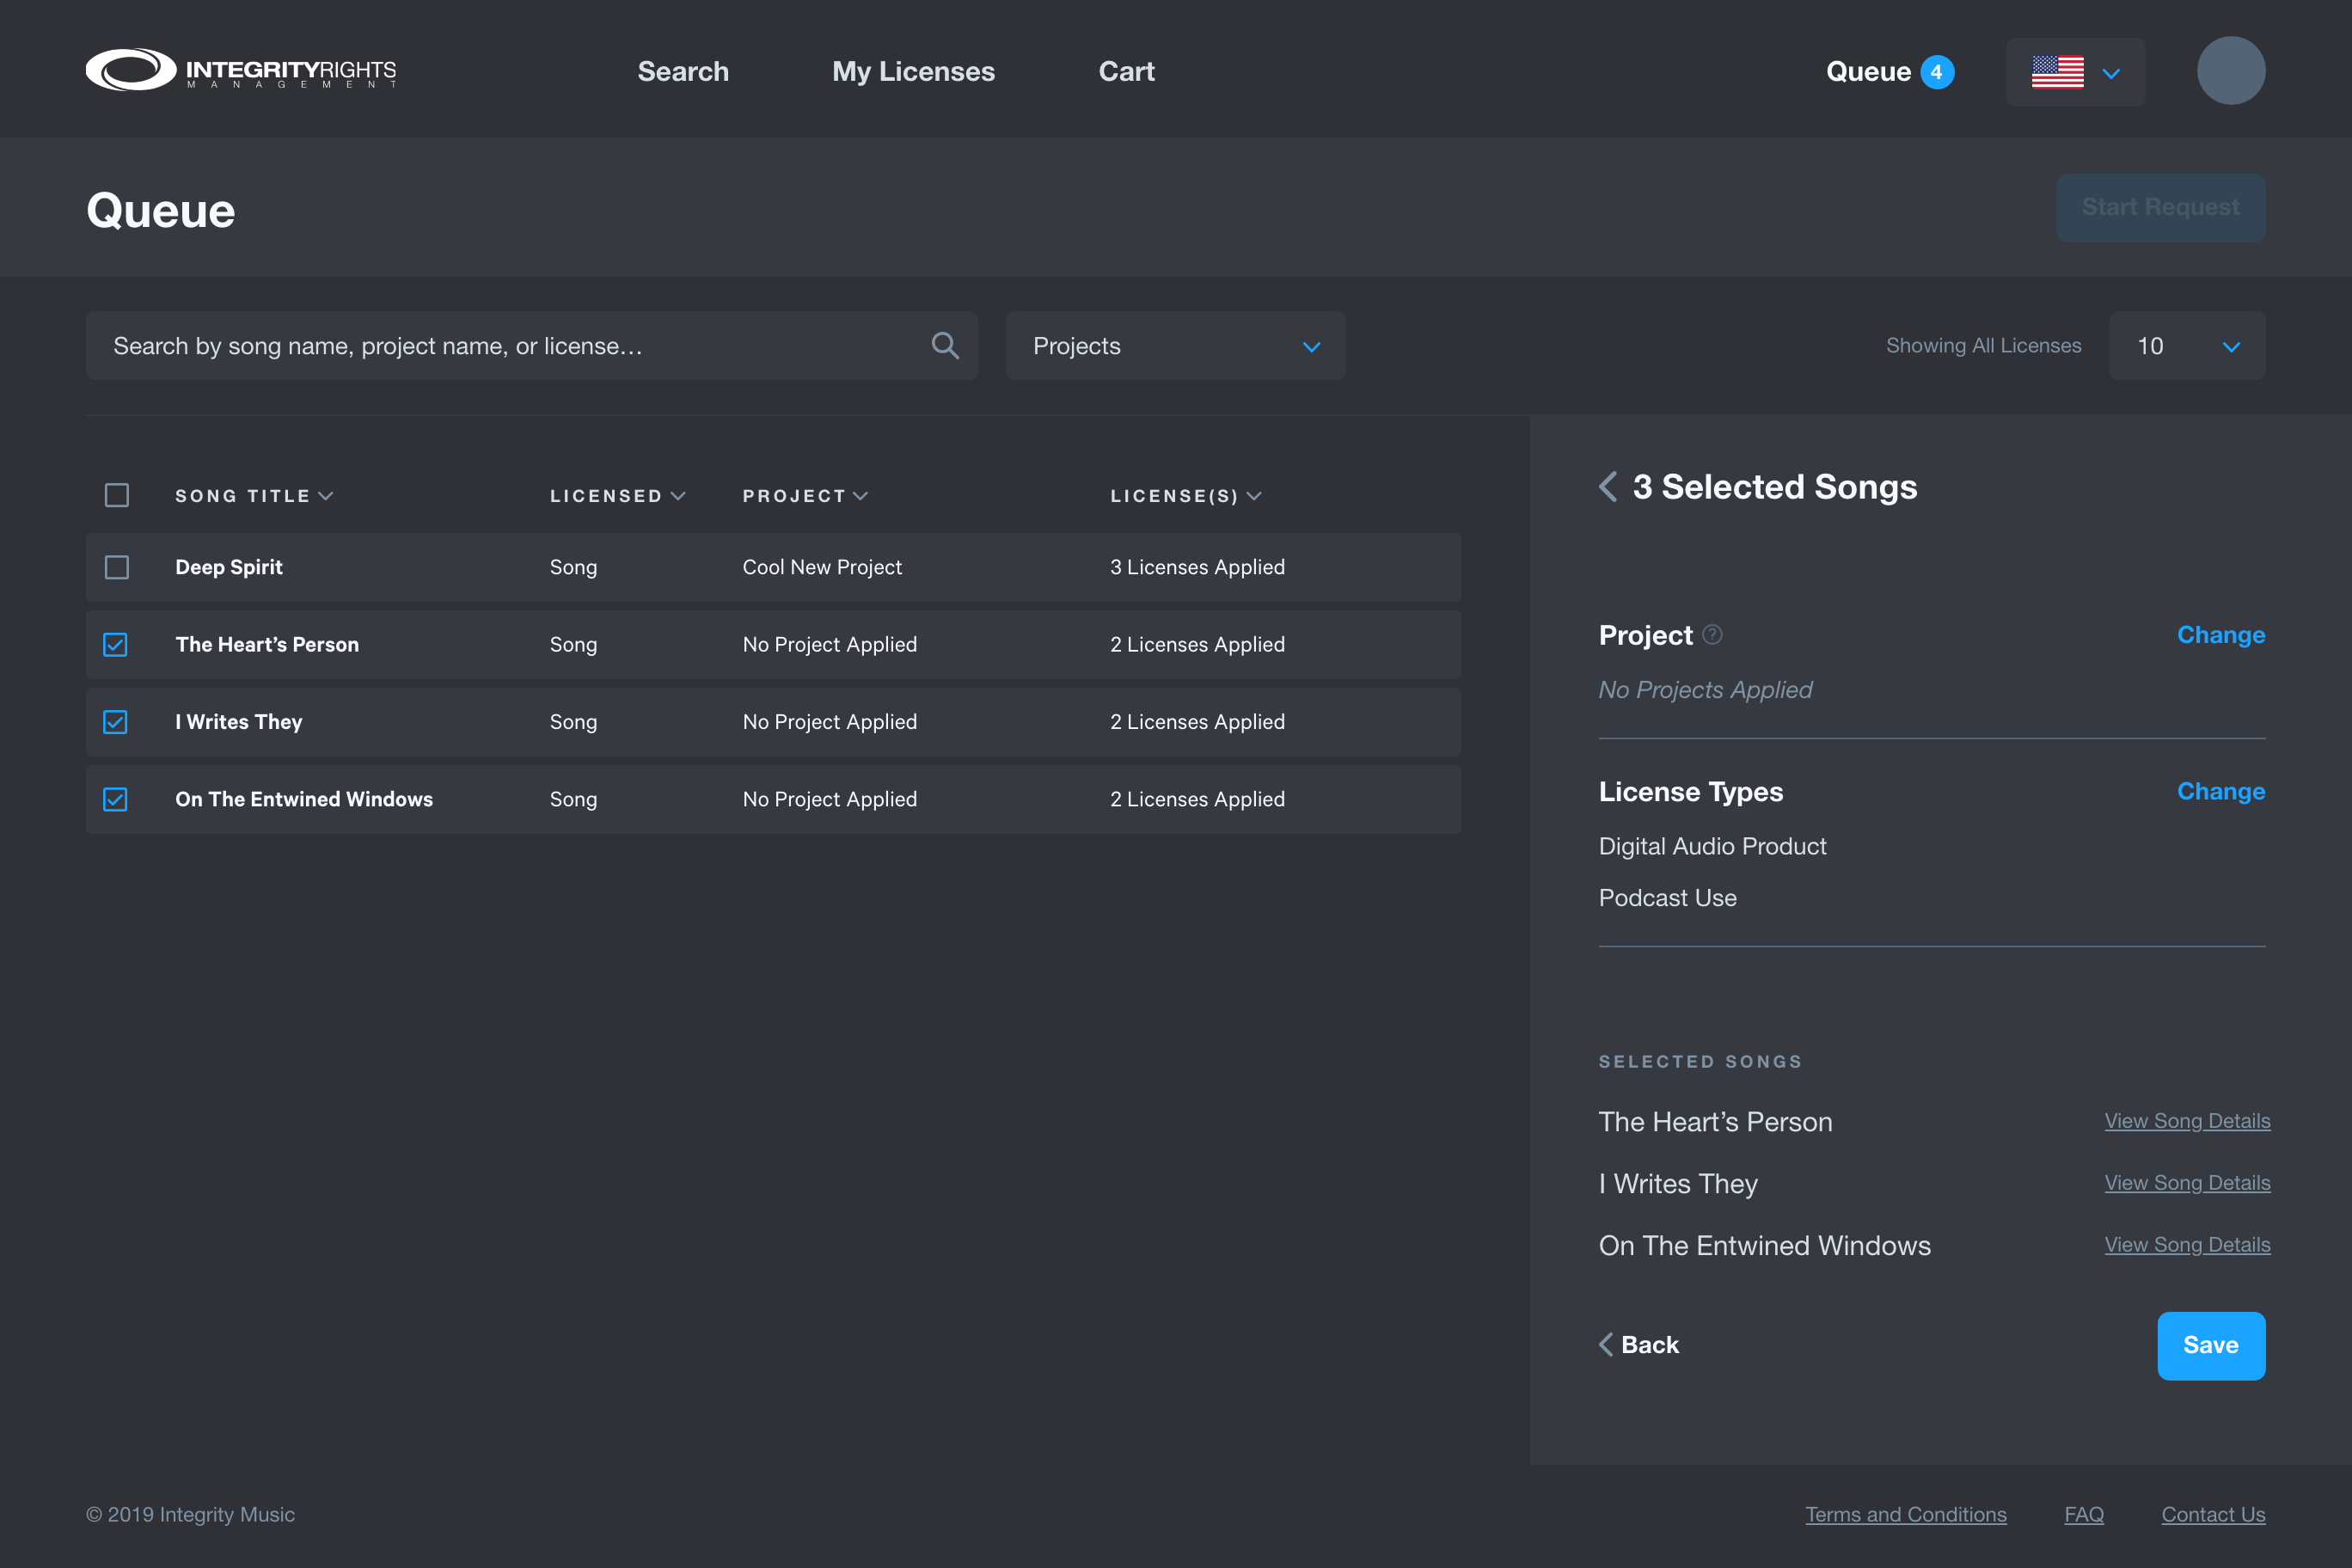Image resolution: width=2352 pixels, height=1568 pixels.
Task: Open the Queue nav item
Action: pyautogui.click(x=1868, y=72)
